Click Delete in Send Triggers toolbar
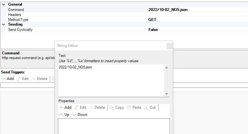Screen dimensions: 248x134 pos(39,79)
